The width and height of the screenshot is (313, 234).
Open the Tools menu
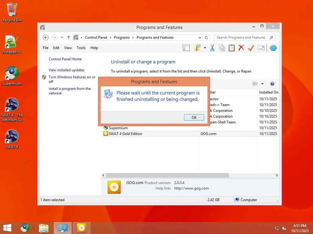click(81, 48)
